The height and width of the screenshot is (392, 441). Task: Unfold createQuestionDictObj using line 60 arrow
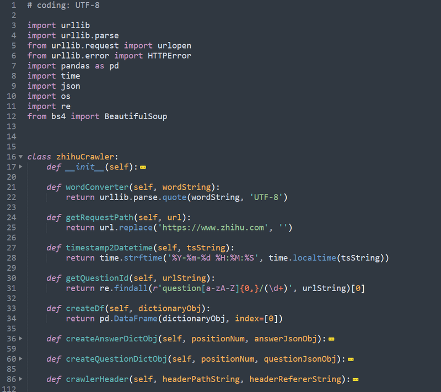(x=20, y=359)
